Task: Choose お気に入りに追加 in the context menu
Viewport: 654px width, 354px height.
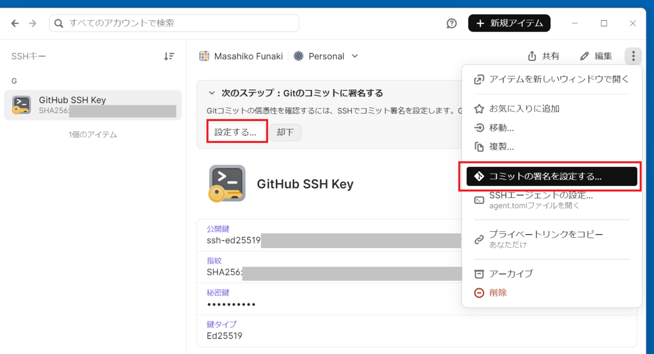Action: coord(523,108)
